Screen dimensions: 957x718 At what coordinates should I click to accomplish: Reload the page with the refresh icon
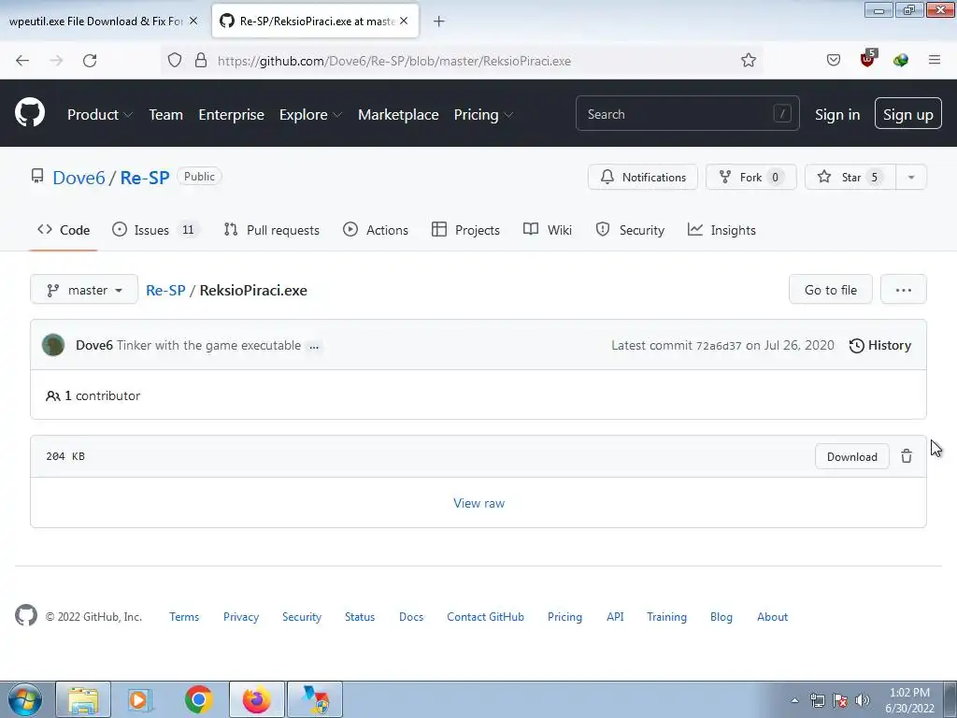(90, 61)
